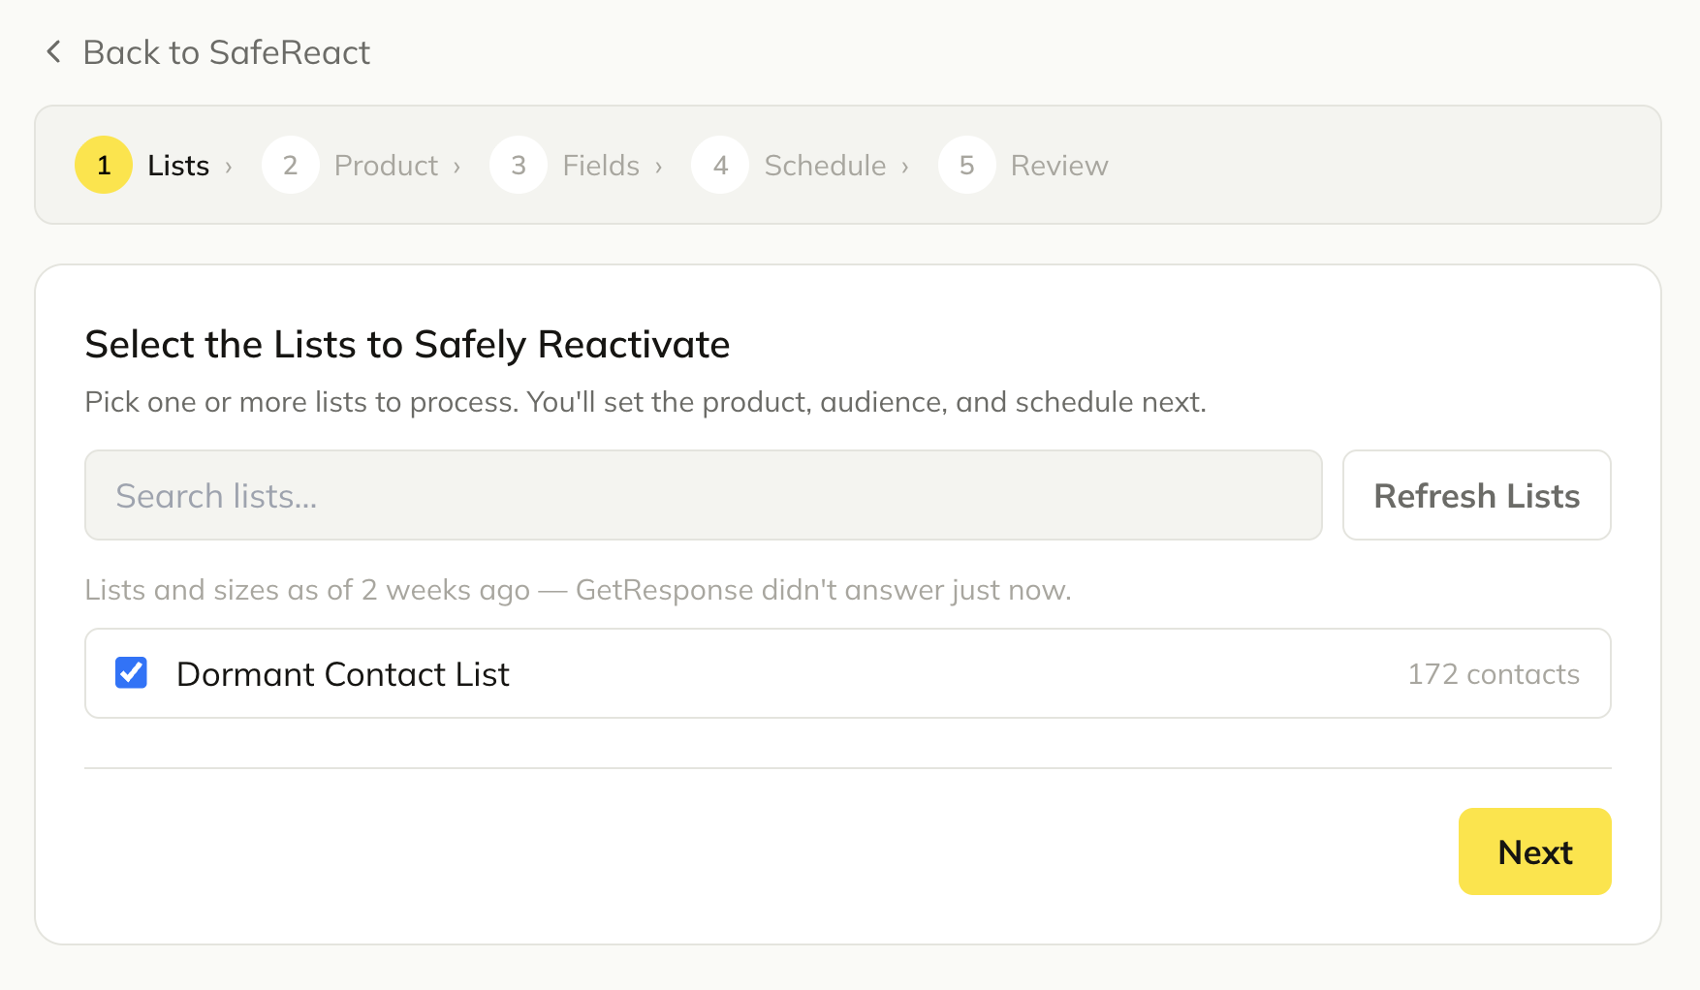
Task: Click the 'Lists and sizes as of 2 weeks ago' notice
Action: [x=578, y=590]
